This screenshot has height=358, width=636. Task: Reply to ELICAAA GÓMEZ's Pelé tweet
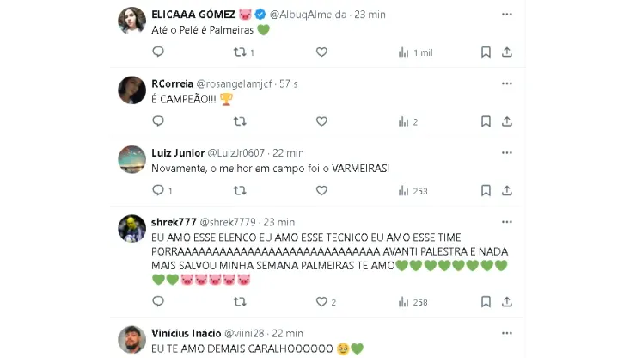tap(158, 52)
